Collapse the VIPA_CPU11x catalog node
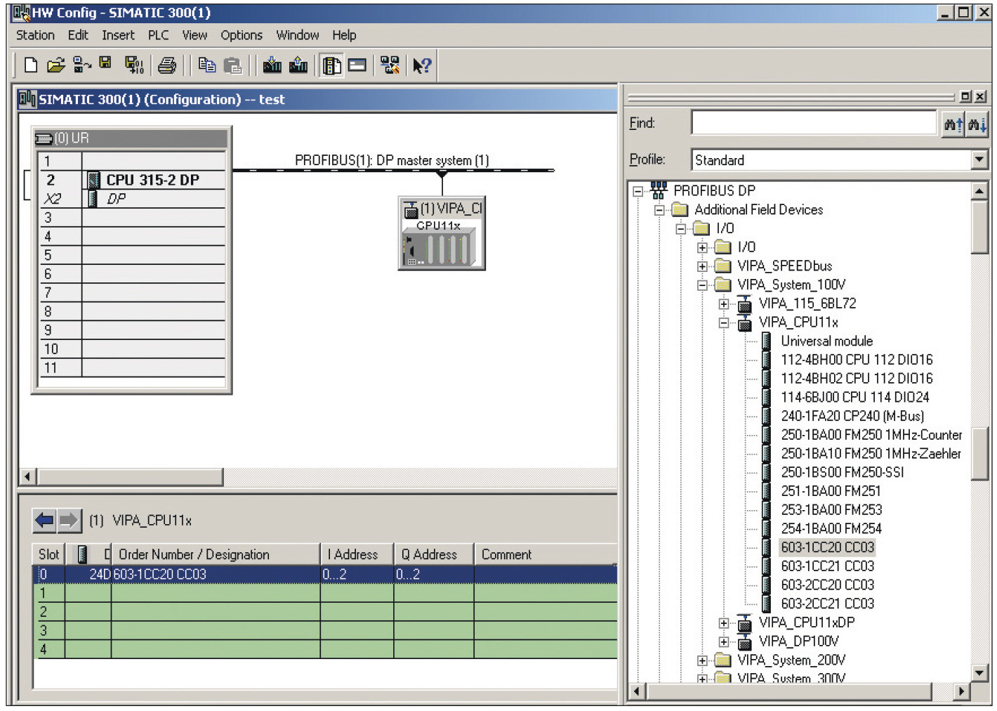This screenshot has height=711, width=997. tap(724, 323)
